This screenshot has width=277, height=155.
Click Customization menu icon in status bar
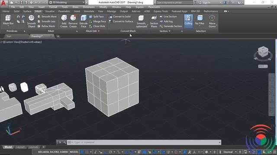point(275,152)
